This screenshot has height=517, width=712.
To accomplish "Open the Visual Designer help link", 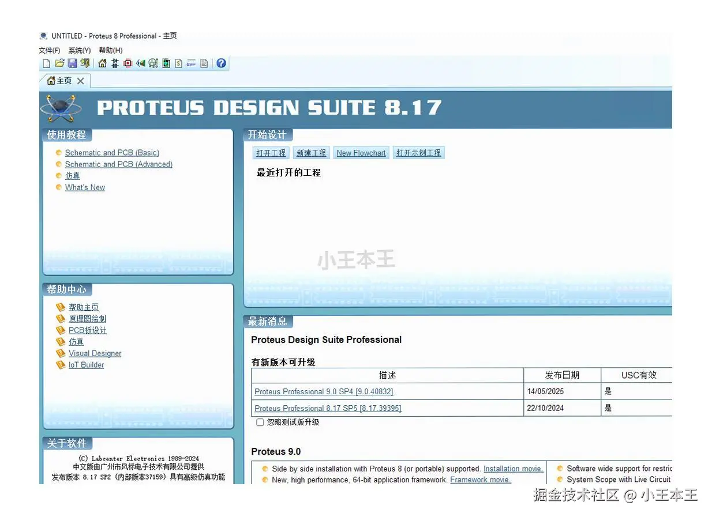I will (95, 353).
